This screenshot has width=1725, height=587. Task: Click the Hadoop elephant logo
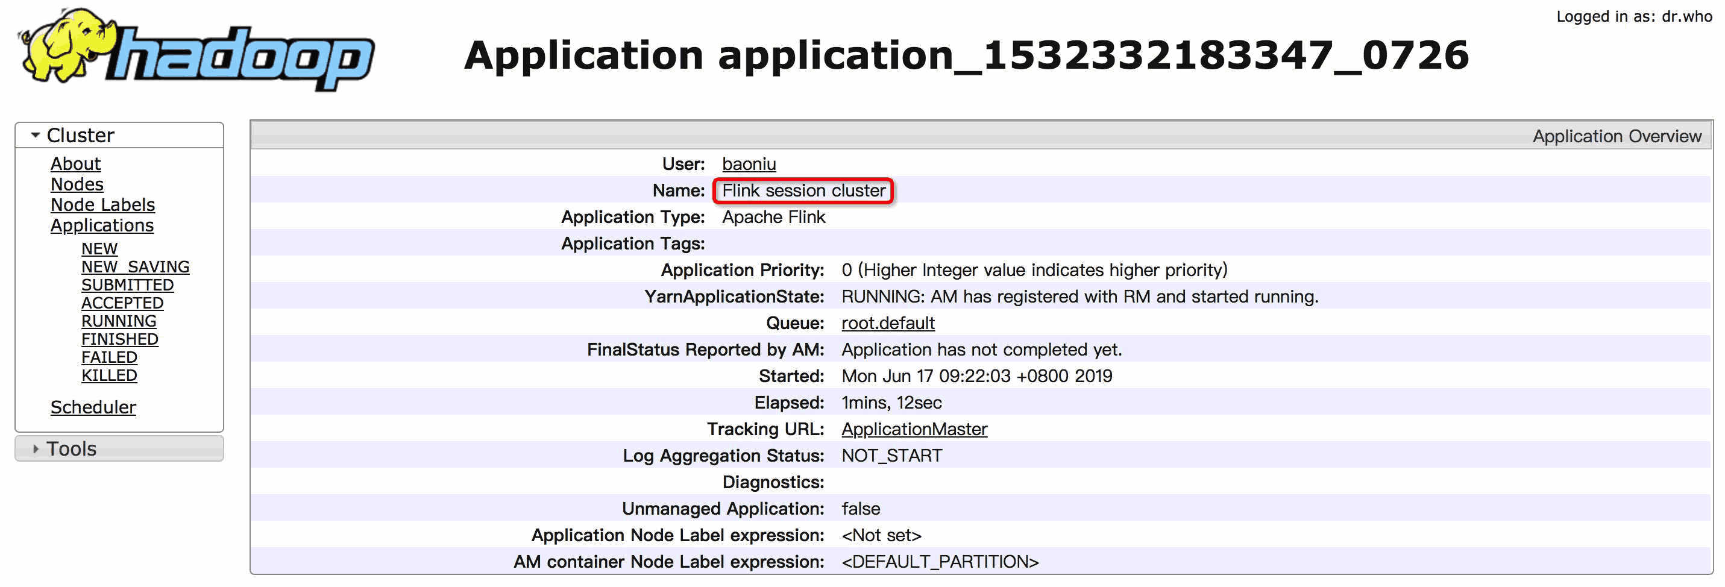[x=196, y=50]
